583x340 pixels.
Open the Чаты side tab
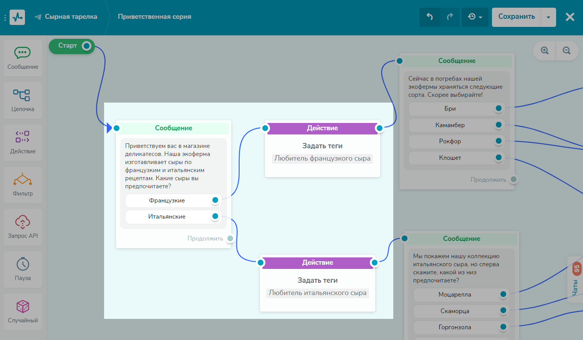575,280
